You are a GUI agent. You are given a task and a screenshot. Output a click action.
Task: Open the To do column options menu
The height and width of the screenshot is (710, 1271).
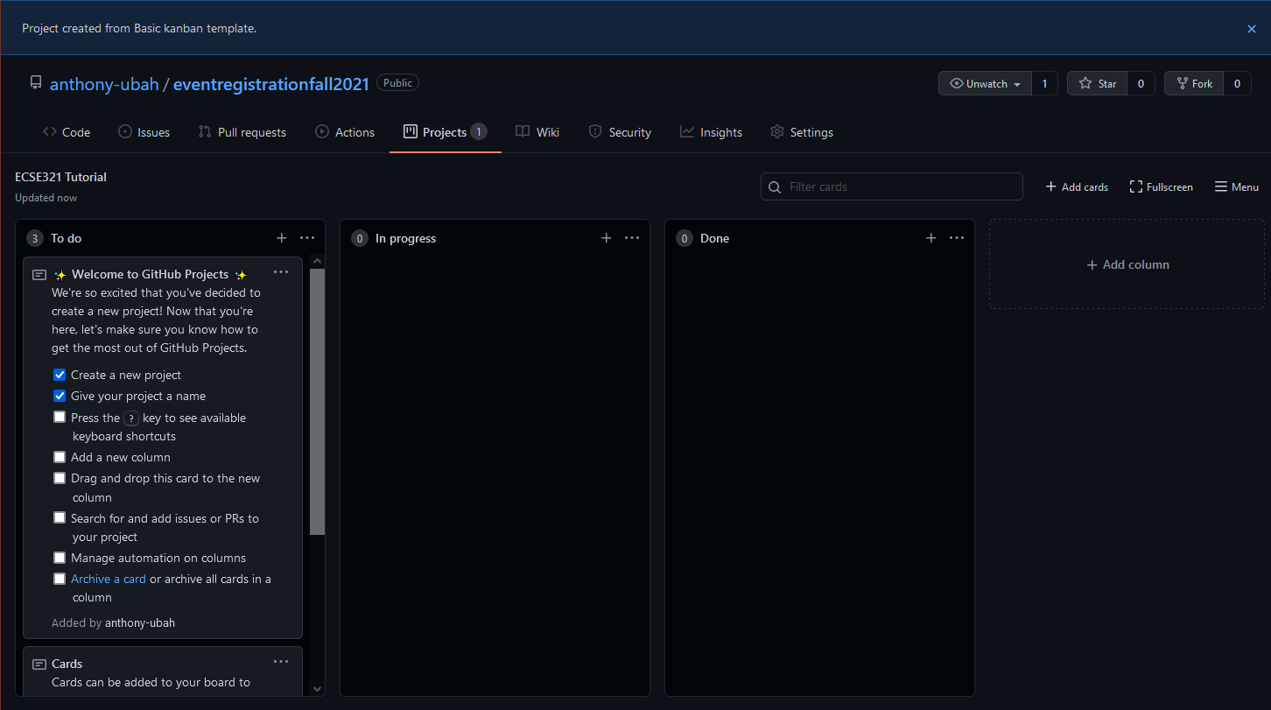click(x=307, y=238)
